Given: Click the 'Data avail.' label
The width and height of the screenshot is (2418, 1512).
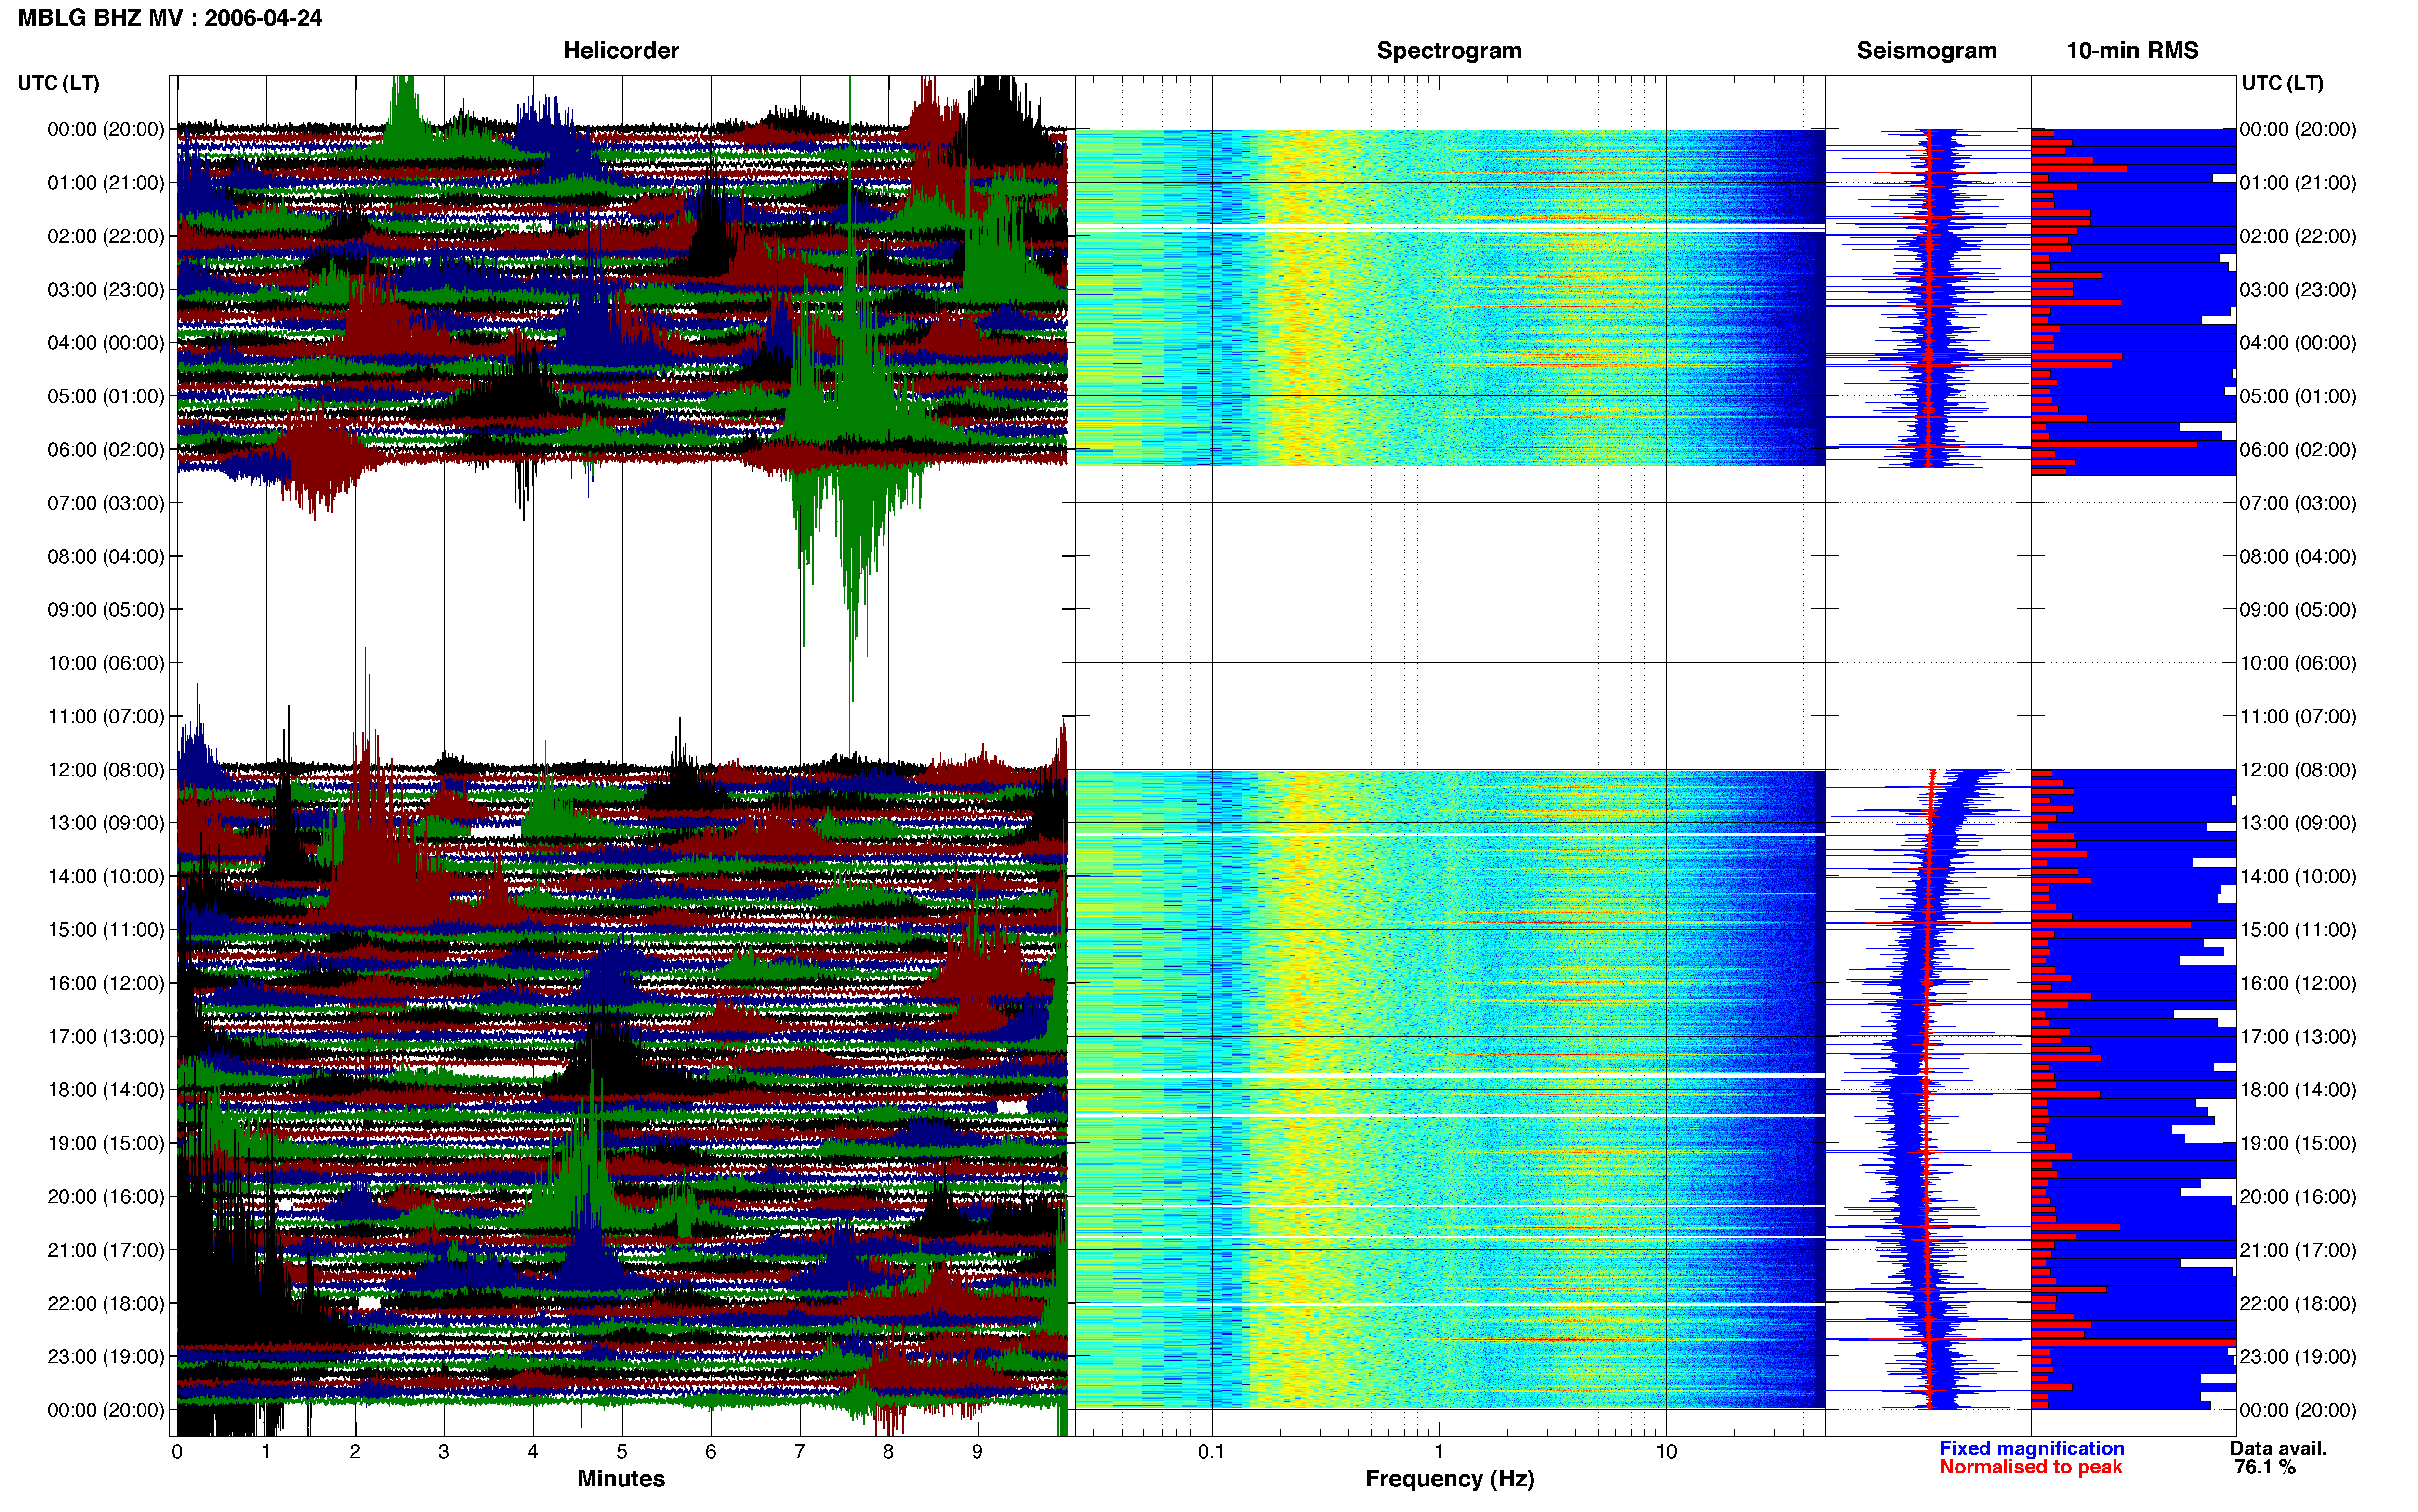Looking at the screenshot, I should coord(2278,1448).
